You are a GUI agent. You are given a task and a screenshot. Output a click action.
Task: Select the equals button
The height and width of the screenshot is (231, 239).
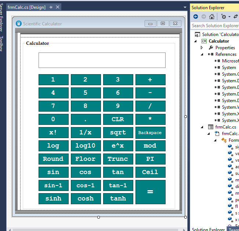[x=151, y=192]
